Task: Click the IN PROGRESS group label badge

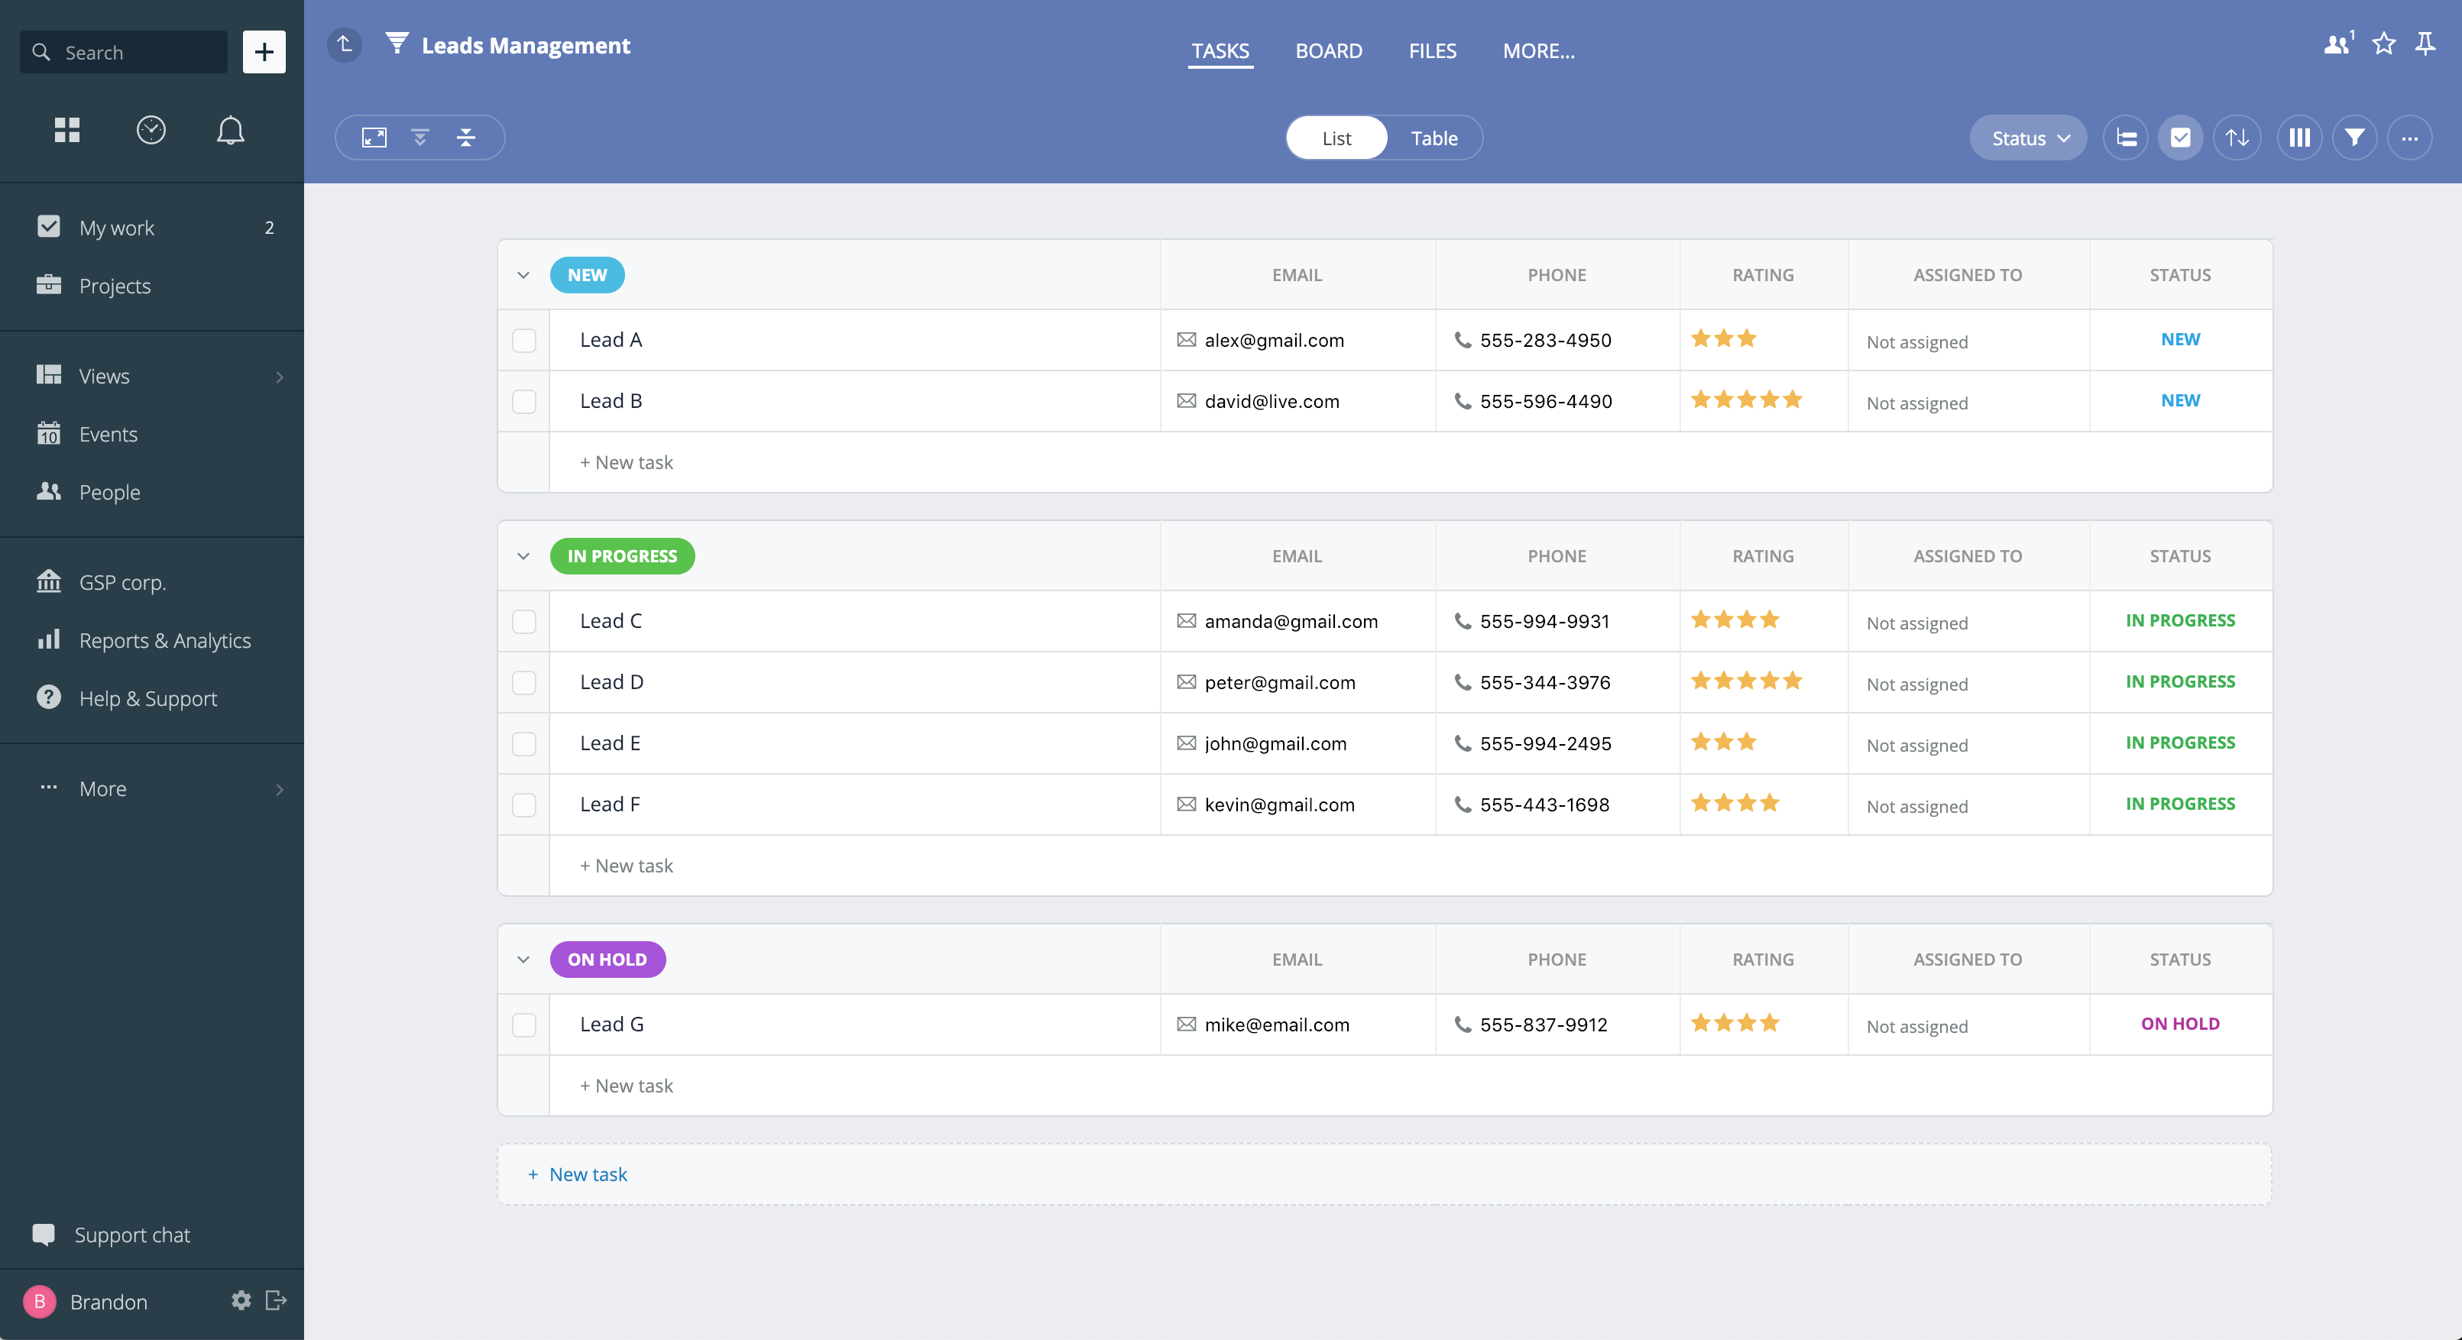Action: (622, 556)
